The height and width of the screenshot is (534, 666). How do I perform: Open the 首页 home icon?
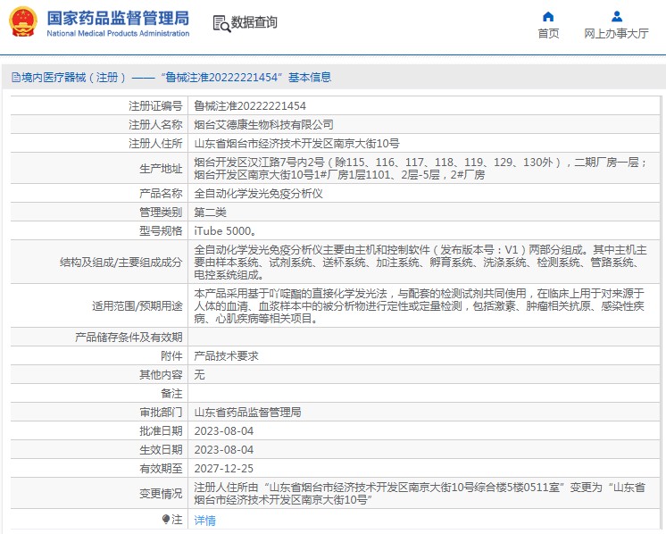click(548, 17)
